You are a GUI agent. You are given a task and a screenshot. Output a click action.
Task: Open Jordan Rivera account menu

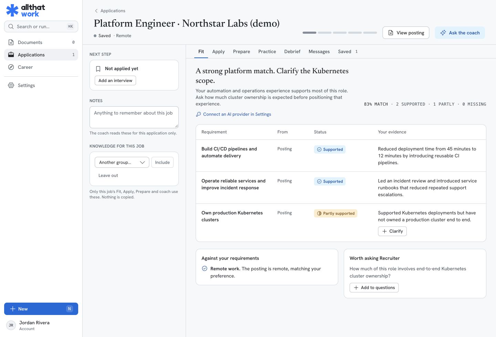point(41,325)
